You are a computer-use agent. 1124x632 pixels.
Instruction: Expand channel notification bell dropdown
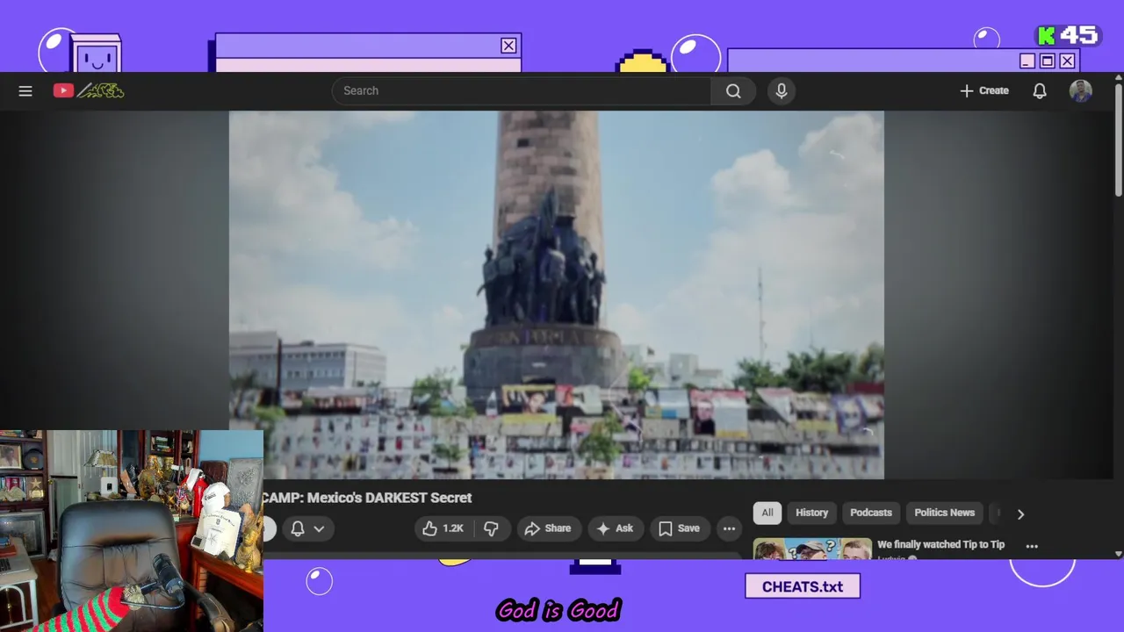307,528
